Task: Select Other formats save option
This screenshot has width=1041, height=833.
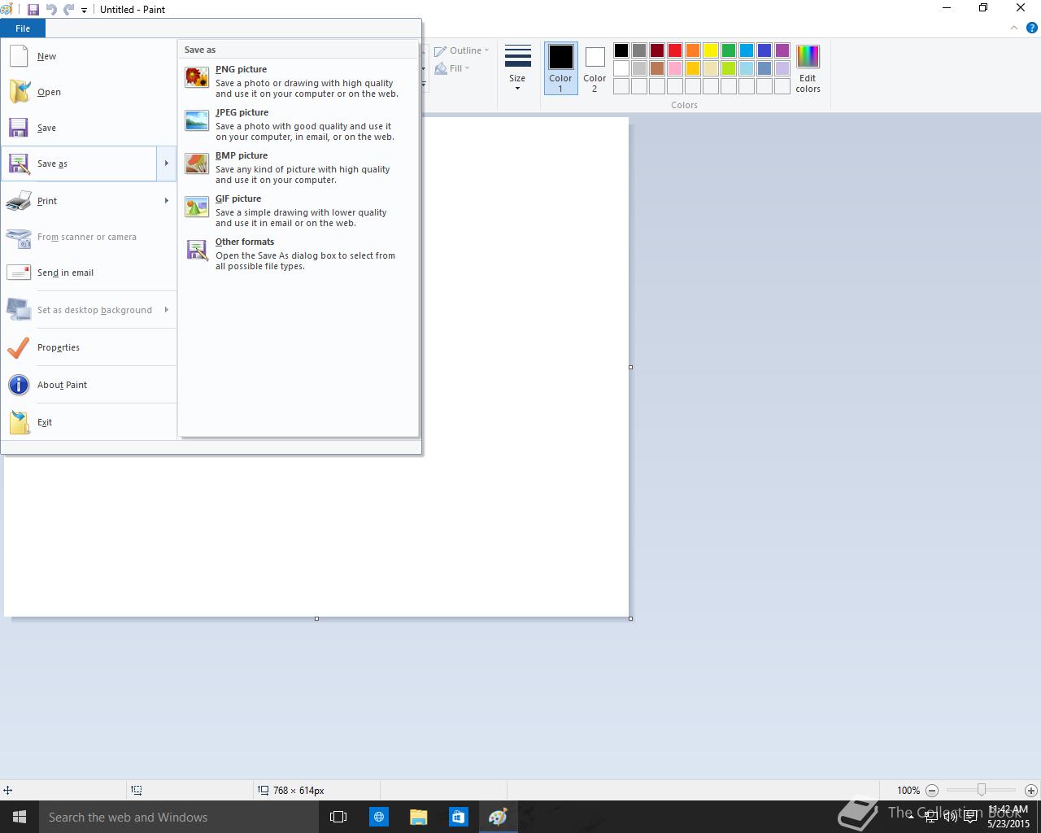Action: [298, 254]
